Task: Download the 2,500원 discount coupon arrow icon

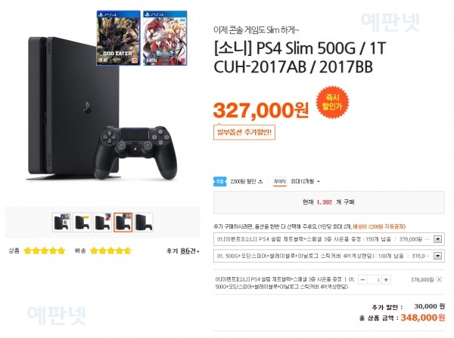Action: pyautogui.click(x=260, y=182)
